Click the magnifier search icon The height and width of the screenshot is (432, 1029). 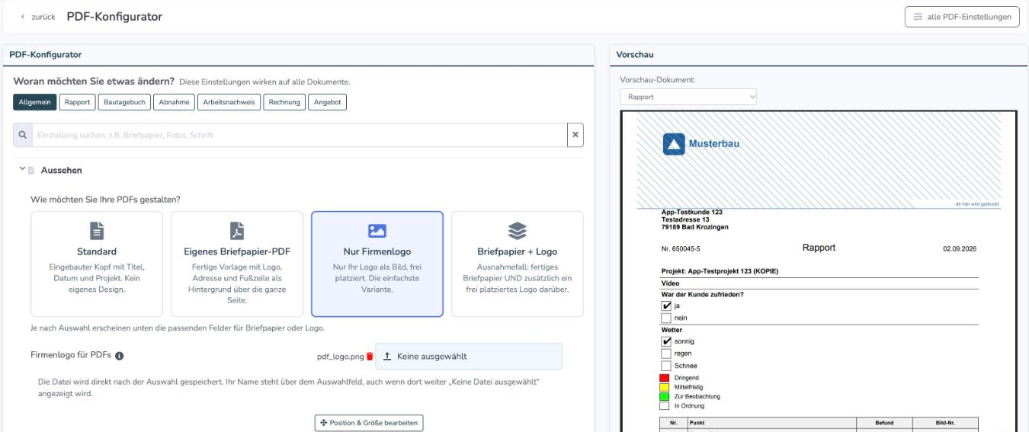(23, 135)
